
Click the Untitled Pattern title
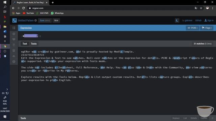26,21
